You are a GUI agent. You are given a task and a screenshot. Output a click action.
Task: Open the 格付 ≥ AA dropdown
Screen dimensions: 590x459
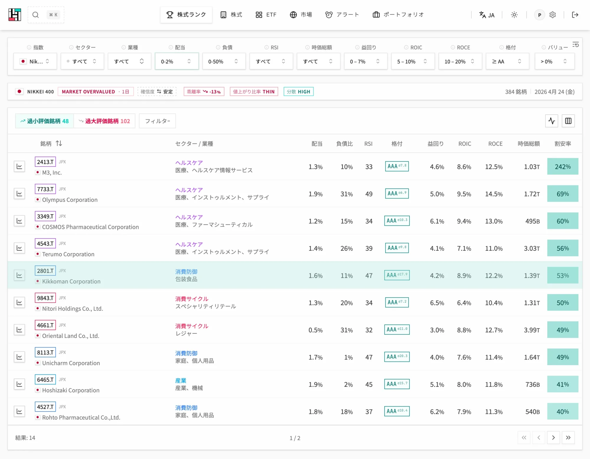tap(507, 61)
